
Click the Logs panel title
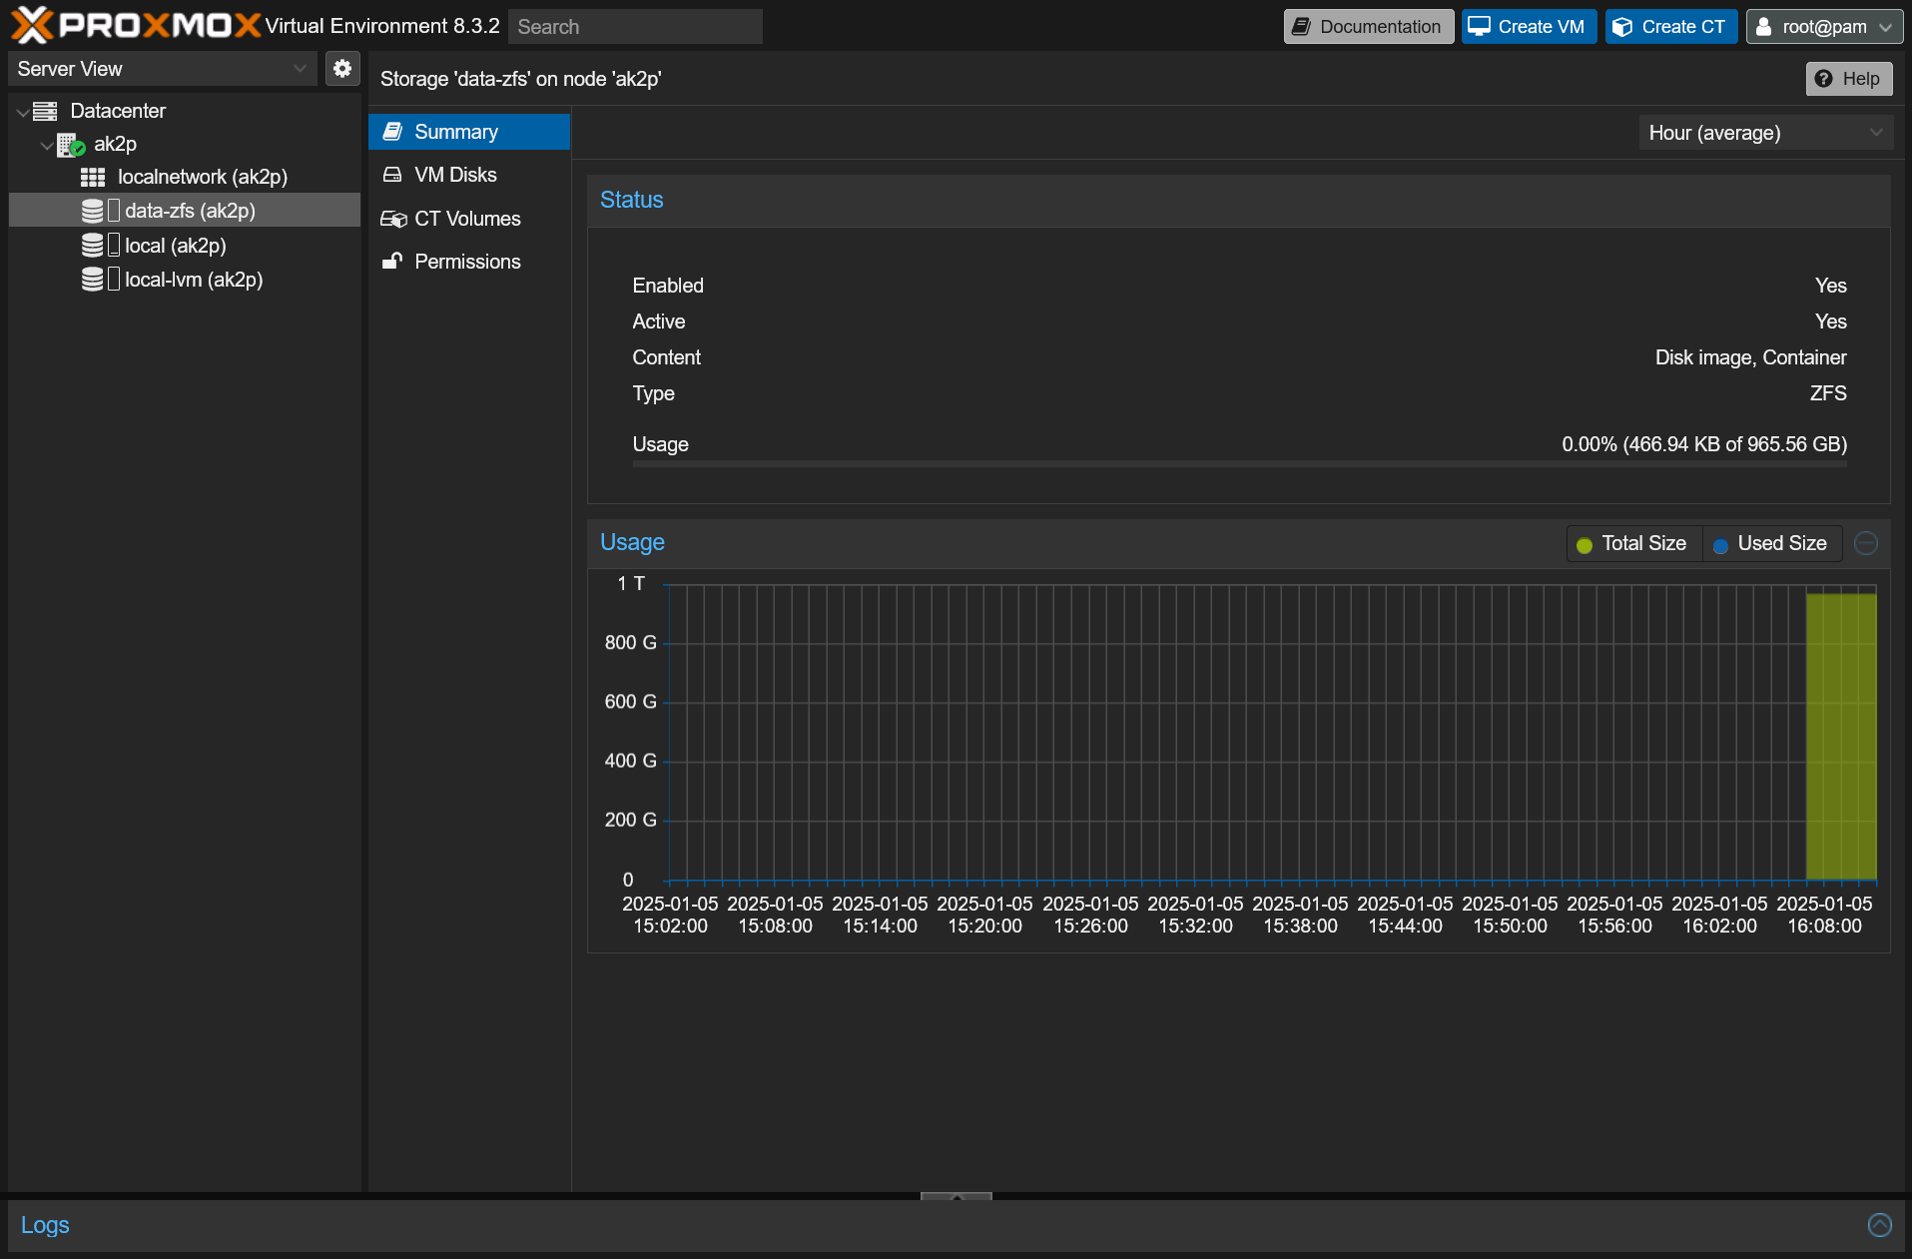pyautogui.click(x=45, y=1225)
